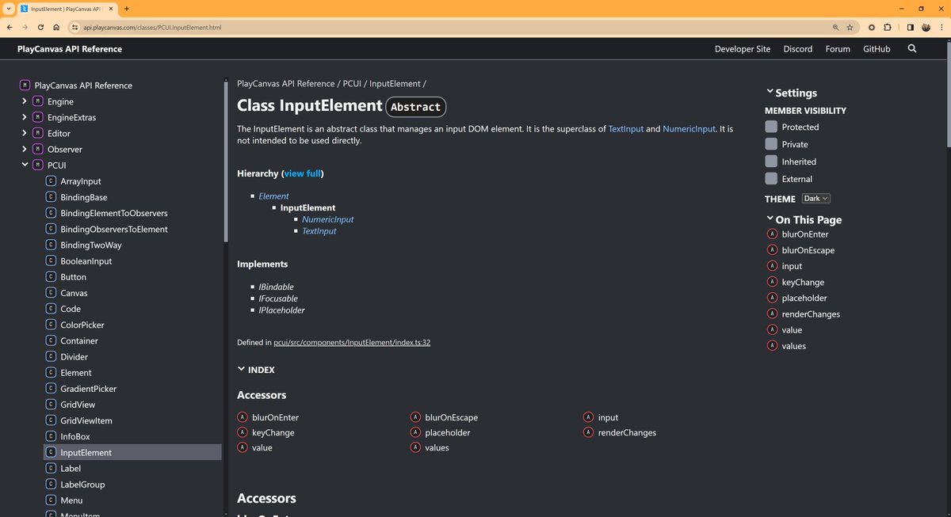The image size is (951, 517).
Task: Click the class icon beside GridView
Action: [x=51, y=405]
